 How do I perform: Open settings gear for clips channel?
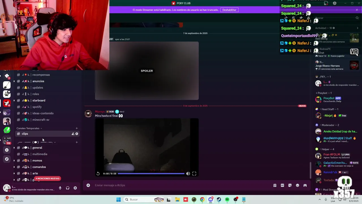tap(77, 134)
